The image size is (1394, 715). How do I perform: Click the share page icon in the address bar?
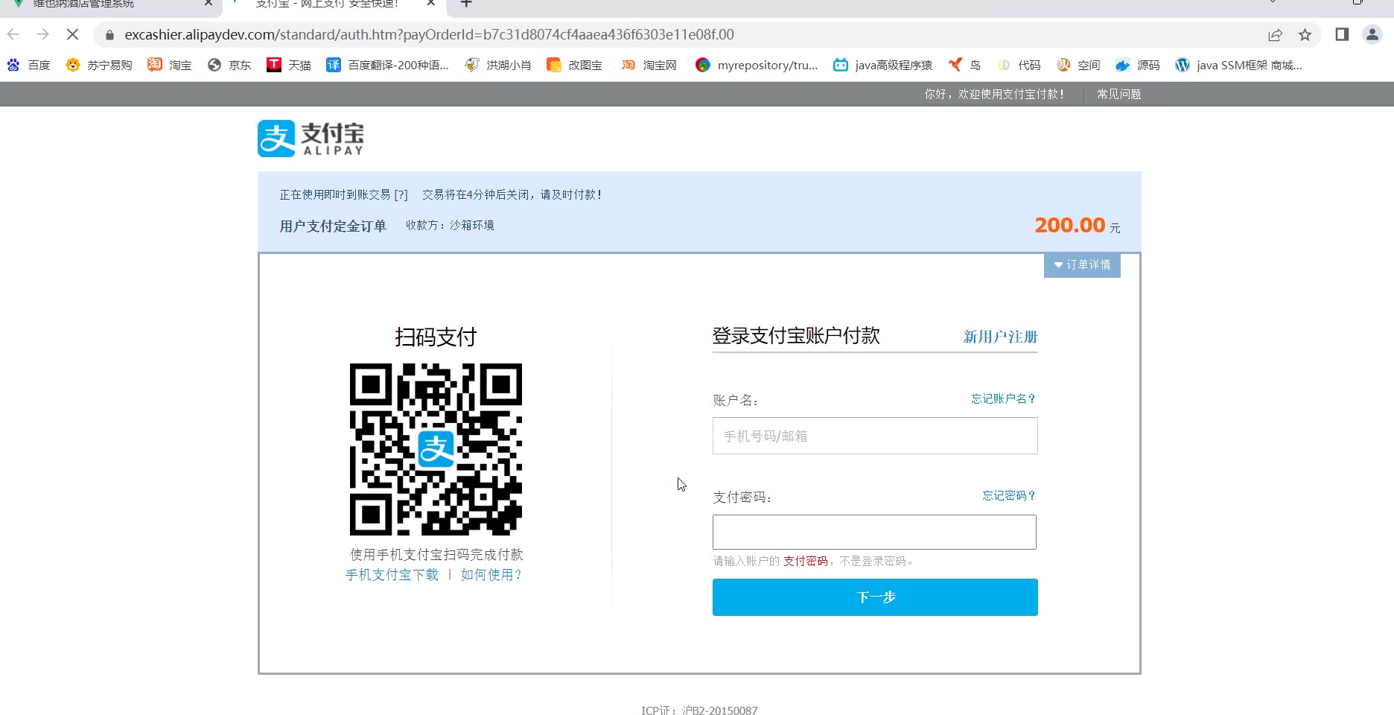(x=1275, y=35)
